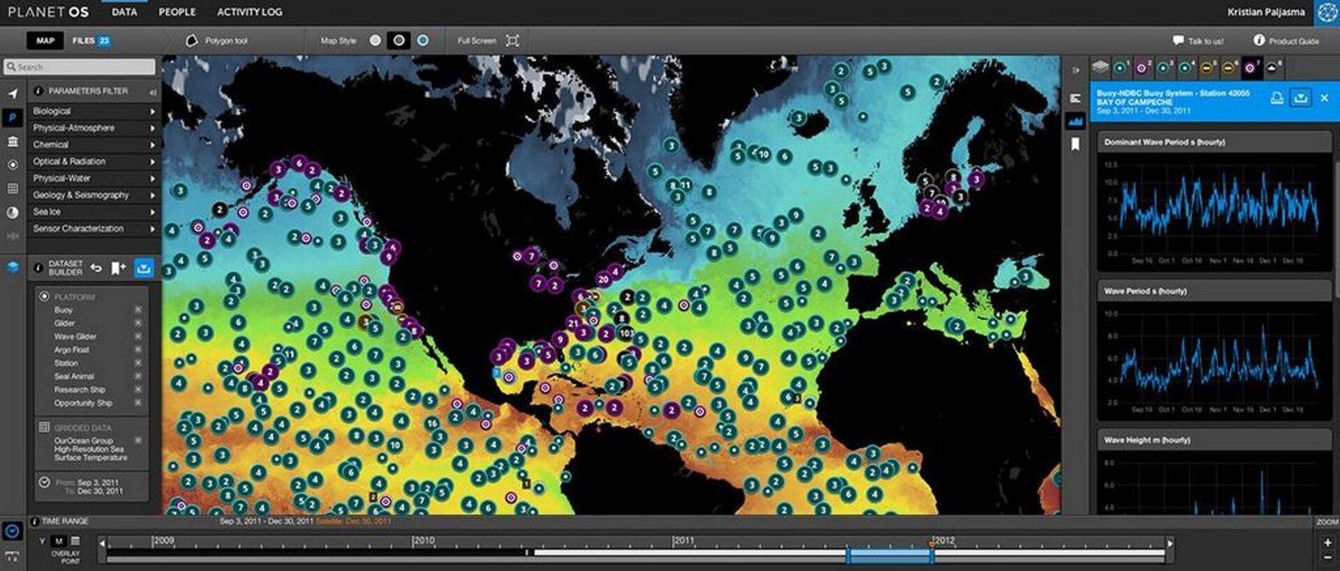Viewport: 1340px width, 571px height.
Task: Select the blue Map Style option
Action: pos(423,41)
